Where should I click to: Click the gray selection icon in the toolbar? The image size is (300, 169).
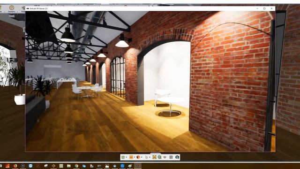[x=146, y=157]
